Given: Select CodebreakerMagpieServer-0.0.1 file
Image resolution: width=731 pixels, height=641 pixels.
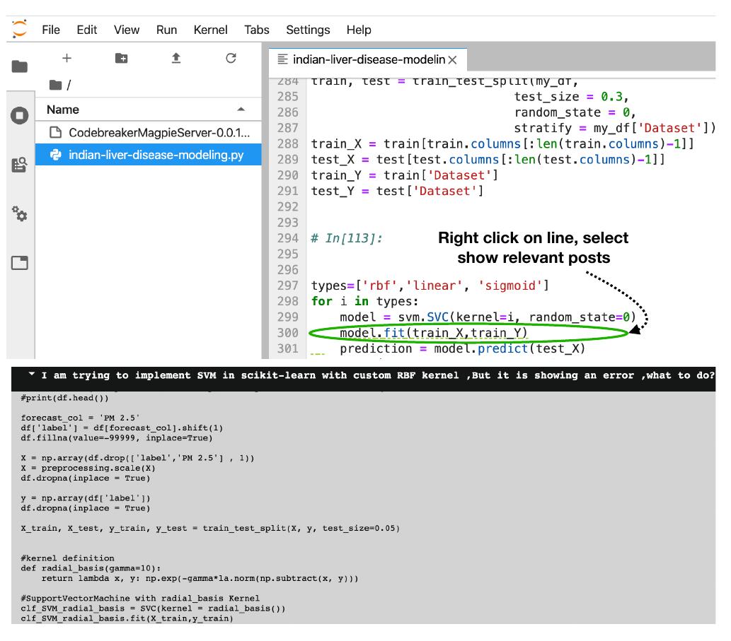Looking at the screenshot, I should 148,133.
